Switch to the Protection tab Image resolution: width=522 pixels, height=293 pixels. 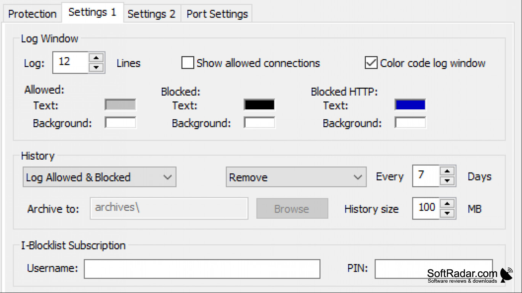coord(32,14)
